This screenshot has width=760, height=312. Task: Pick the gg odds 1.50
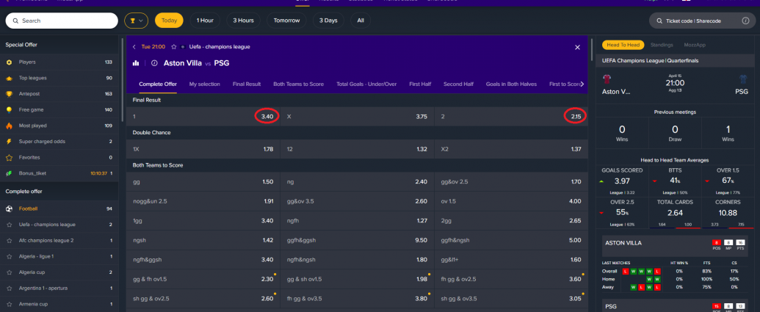click(x=203, y=181)
